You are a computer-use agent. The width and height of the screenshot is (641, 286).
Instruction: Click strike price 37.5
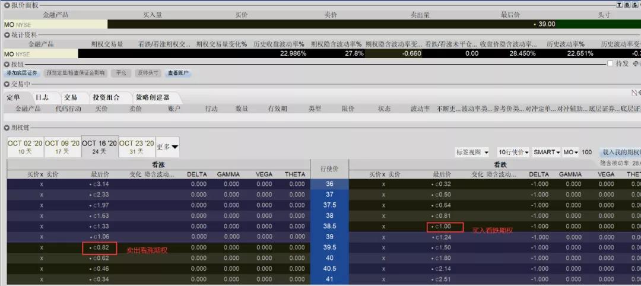pyautogui.click(x=329, y=205)
